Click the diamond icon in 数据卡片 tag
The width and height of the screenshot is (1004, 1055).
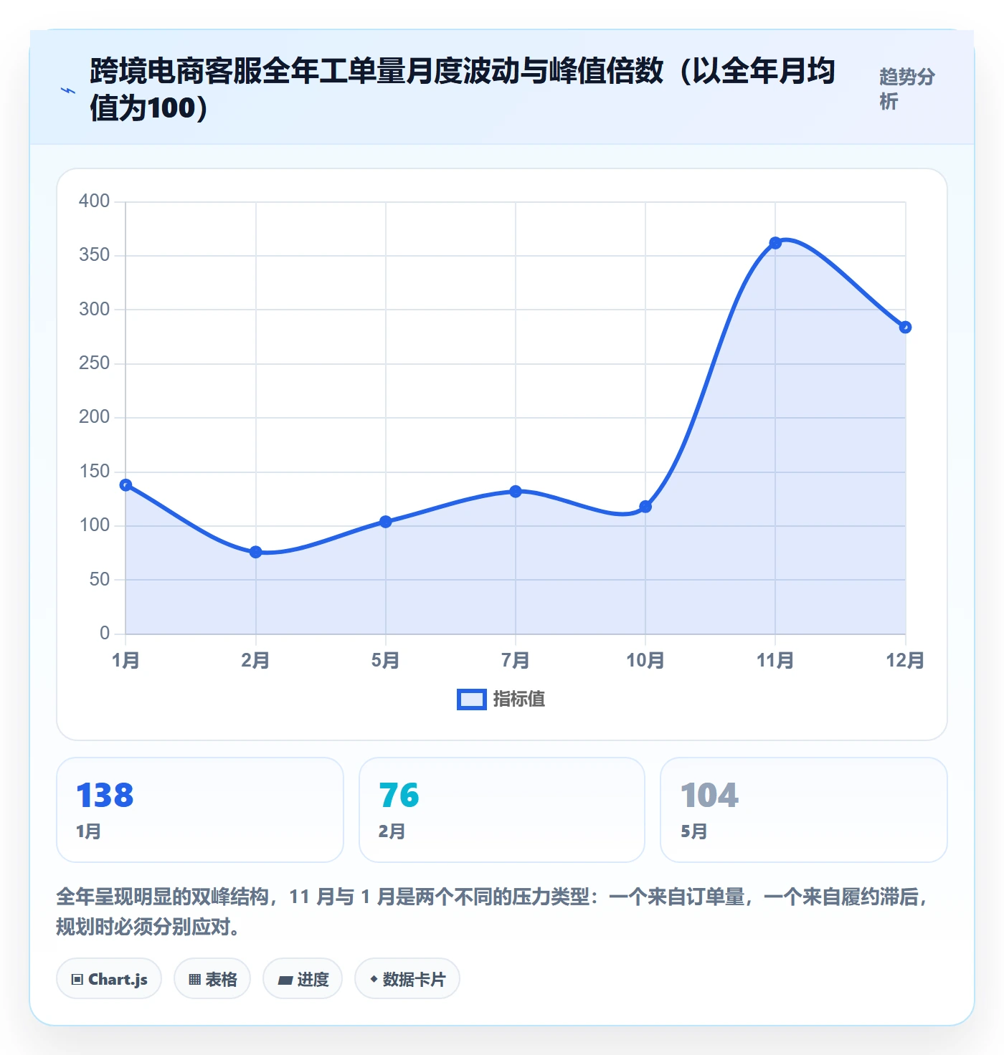(374, 979)
